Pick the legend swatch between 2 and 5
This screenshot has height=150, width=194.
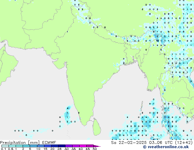click(27, 146)
